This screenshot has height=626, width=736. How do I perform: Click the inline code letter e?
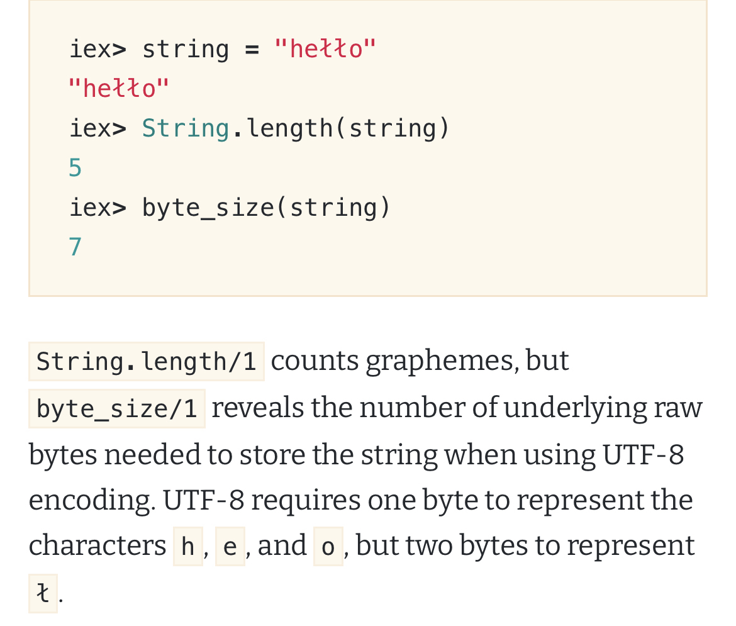pos(230,547)
